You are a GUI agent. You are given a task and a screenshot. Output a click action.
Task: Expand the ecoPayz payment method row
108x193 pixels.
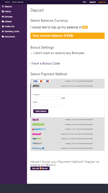[x=67, y=139]
